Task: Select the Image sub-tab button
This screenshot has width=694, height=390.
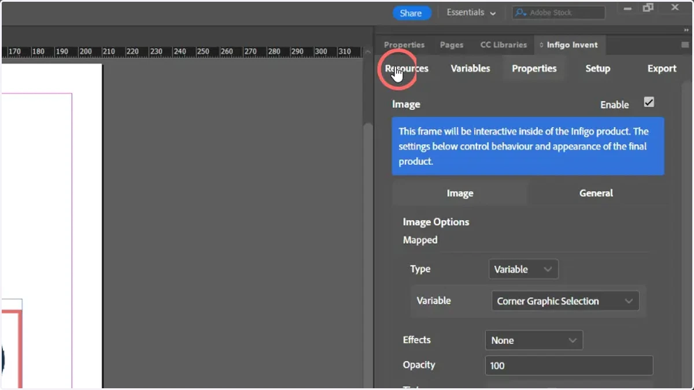Action: coord(460,194)
